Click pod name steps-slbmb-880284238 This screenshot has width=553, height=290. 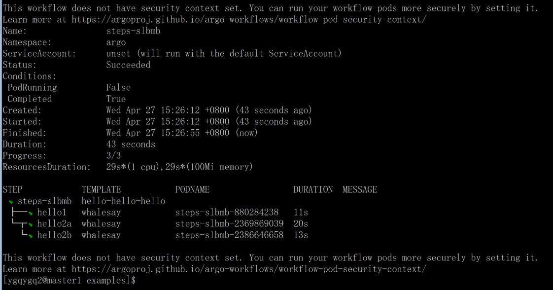[227, 213]
